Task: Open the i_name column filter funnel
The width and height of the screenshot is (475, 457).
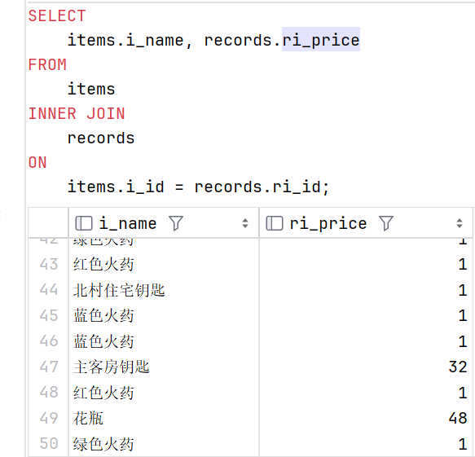Action: click(176, 223)
